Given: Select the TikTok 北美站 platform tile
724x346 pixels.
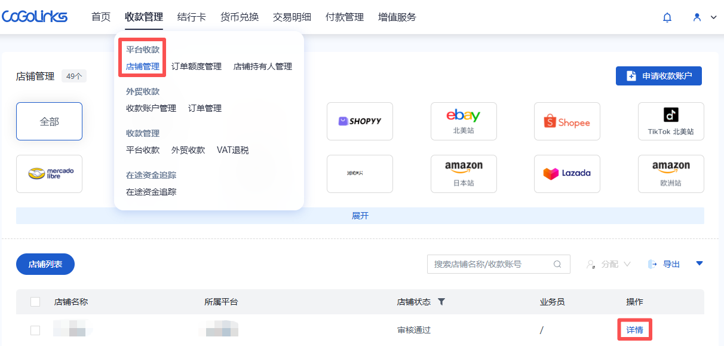Looking at the screenshot, I should pyautogui.click(x=670, y=121).
